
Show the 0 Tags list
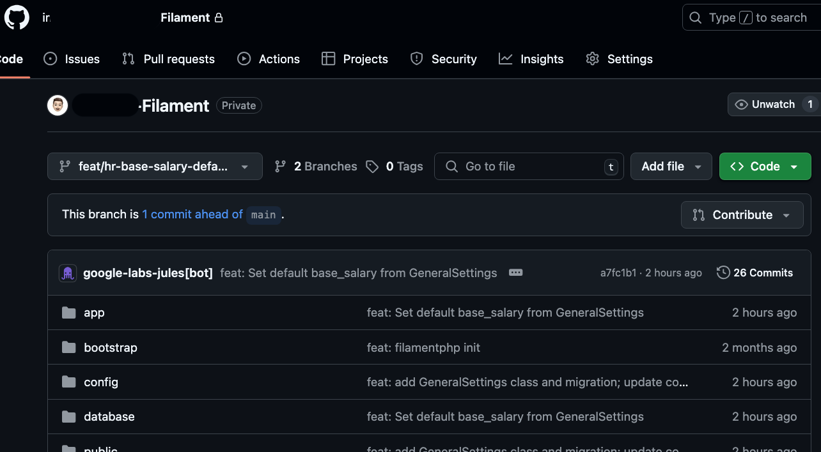pyautogui.click(x=395, y=167)
